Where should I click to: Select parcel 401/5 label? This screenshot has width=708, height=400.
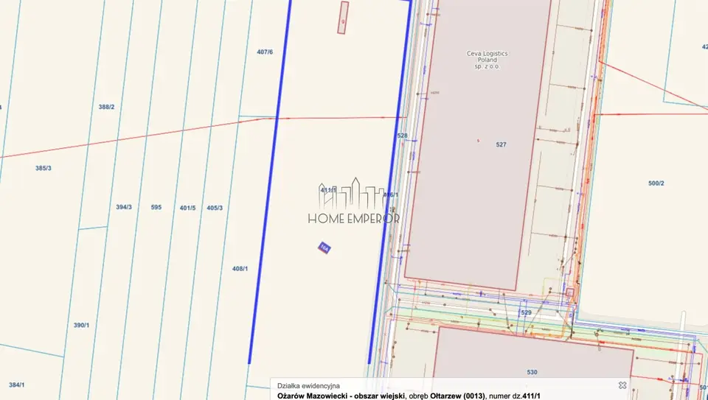(188, 208)
